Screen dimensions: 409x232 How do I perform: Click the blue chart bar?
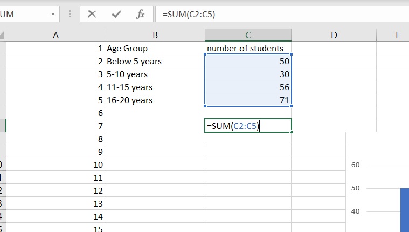pos(405,210)
